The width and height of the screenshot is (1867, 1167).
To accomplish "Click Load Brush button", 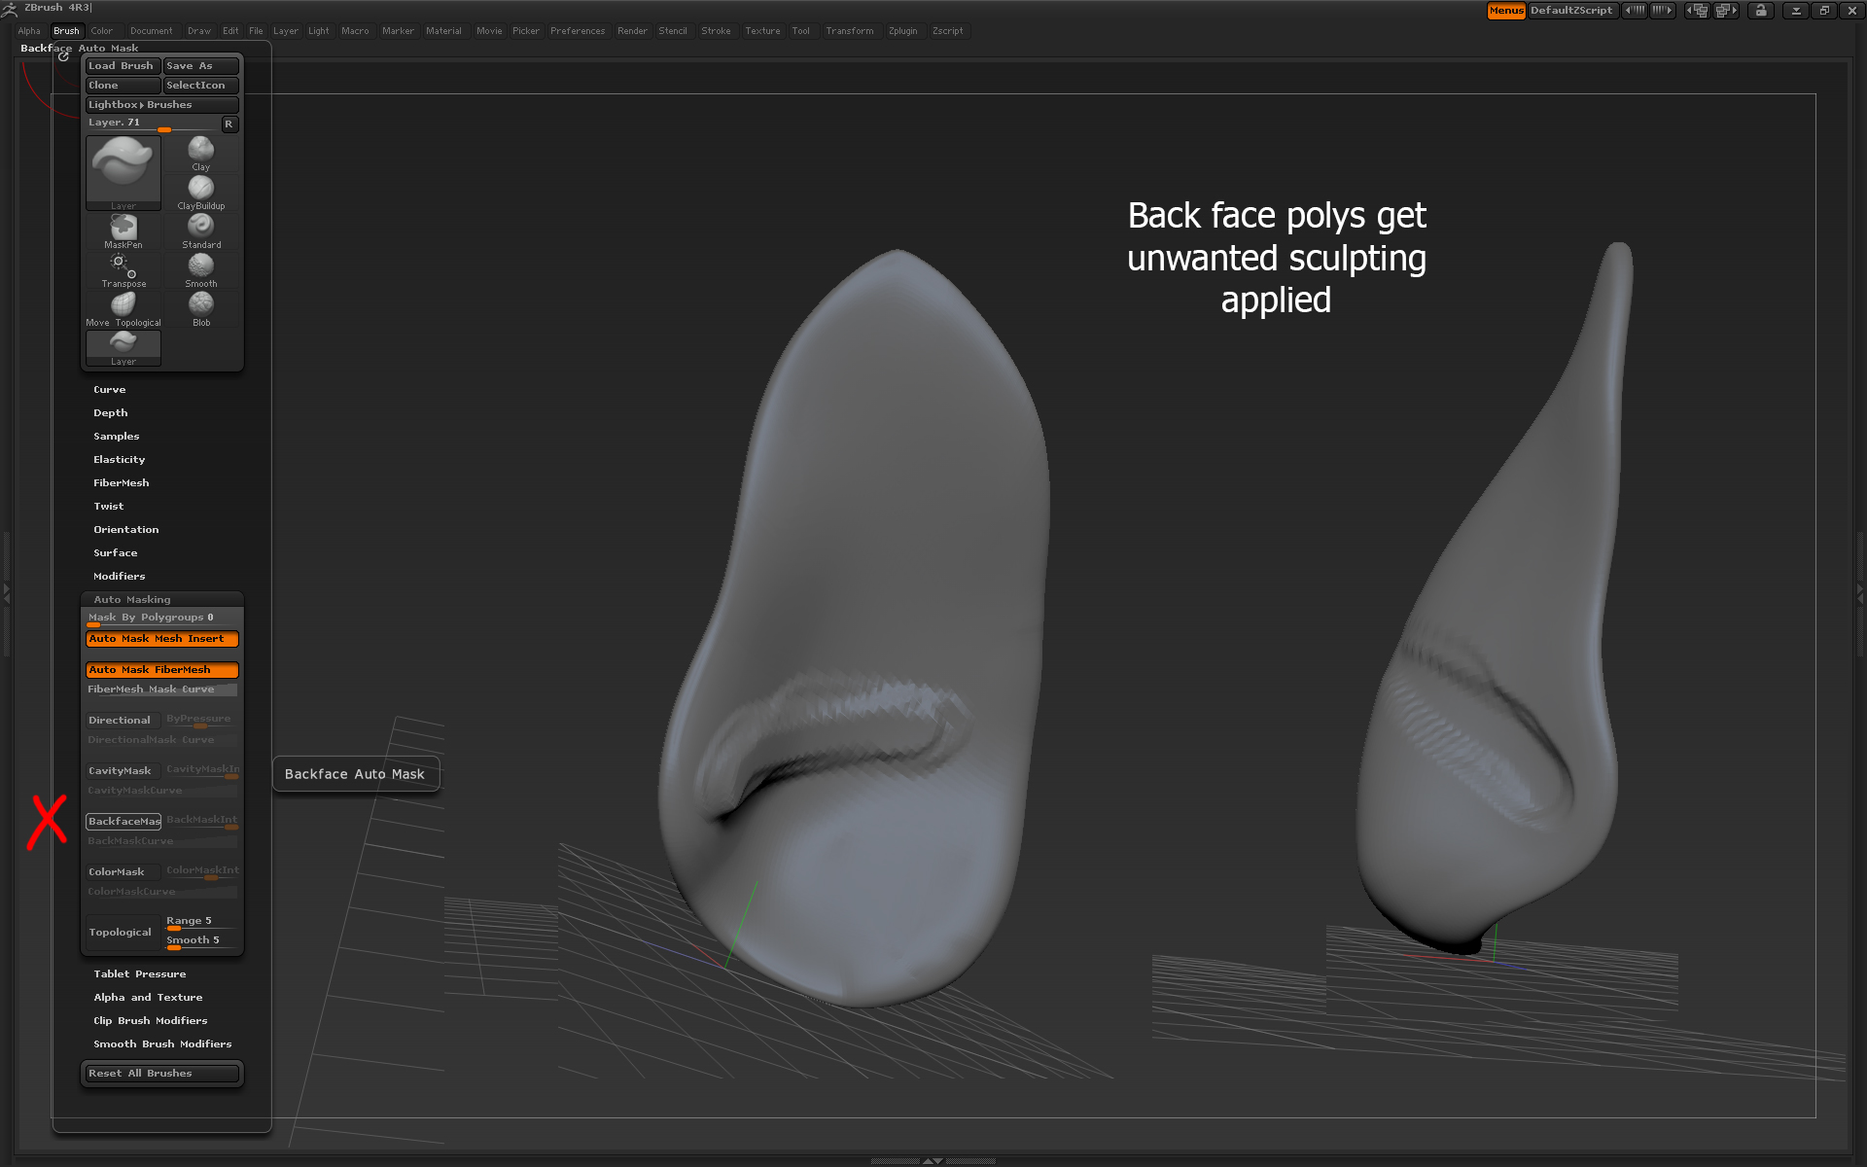I will click(123, 66).
